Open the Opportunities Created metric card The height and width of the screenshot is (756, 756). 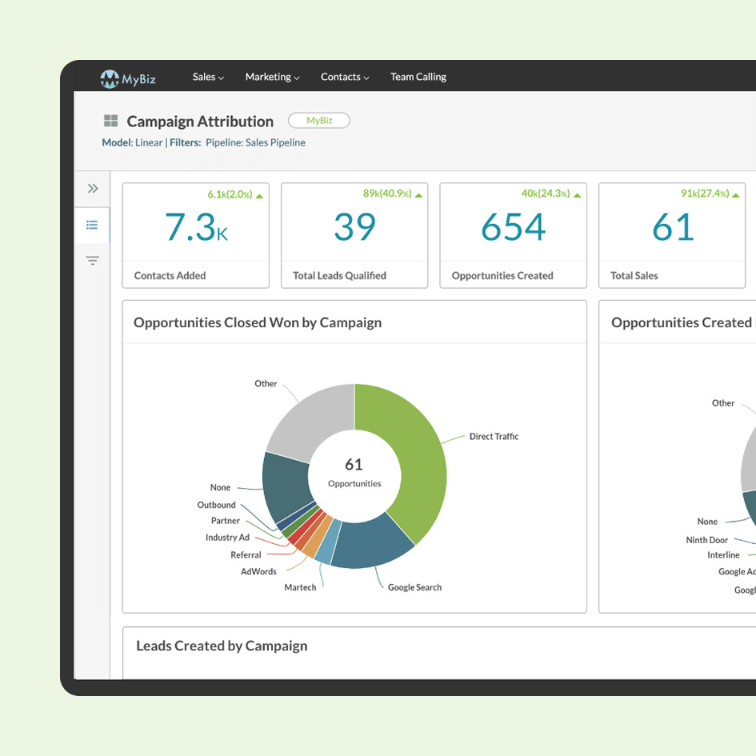click(x=513, y=235)
